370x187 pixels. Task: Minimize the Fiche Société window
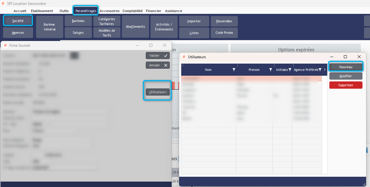point(137,45)
